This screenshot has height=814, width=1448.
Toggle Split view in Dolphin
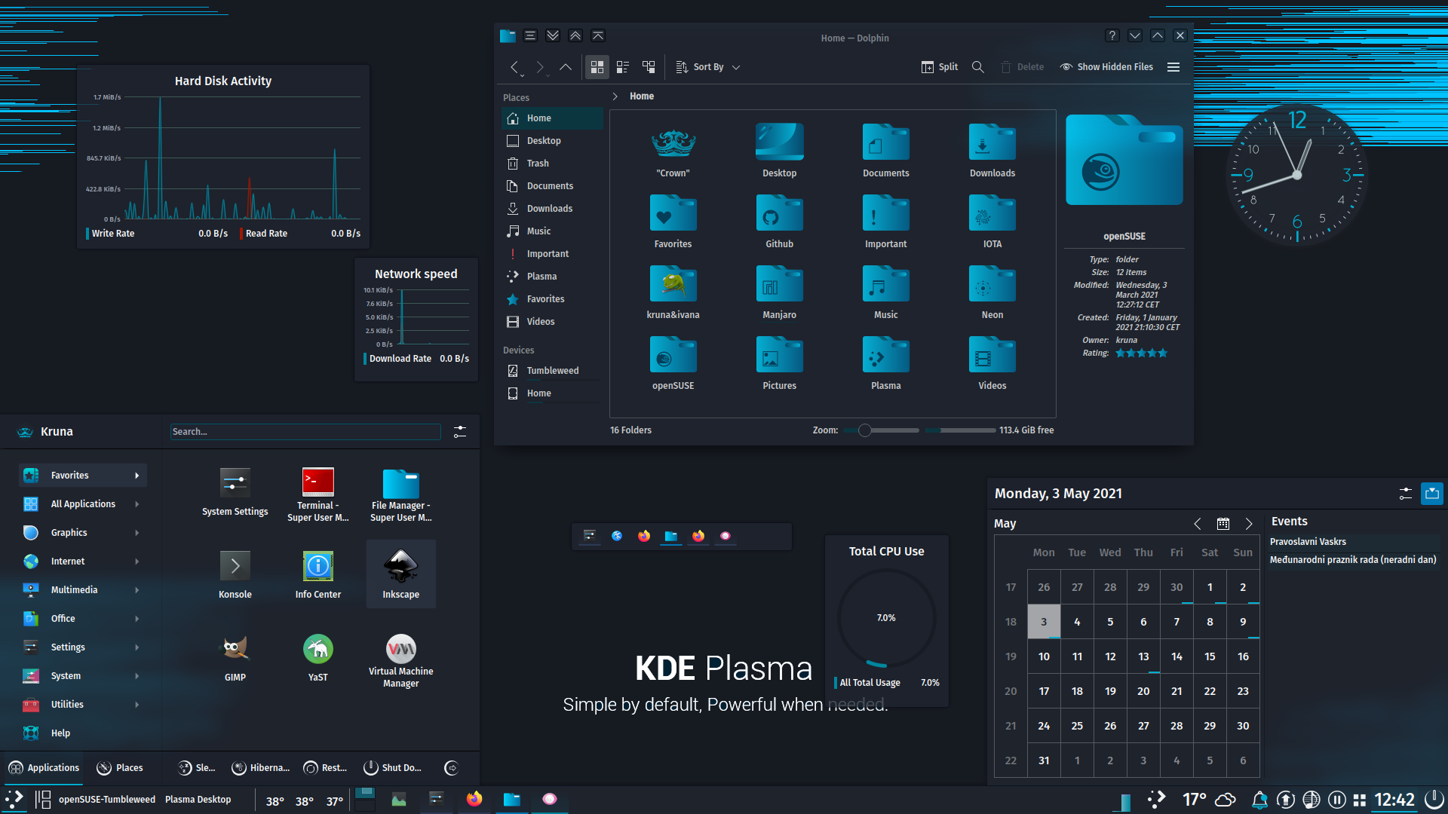[x=940, y=67]
